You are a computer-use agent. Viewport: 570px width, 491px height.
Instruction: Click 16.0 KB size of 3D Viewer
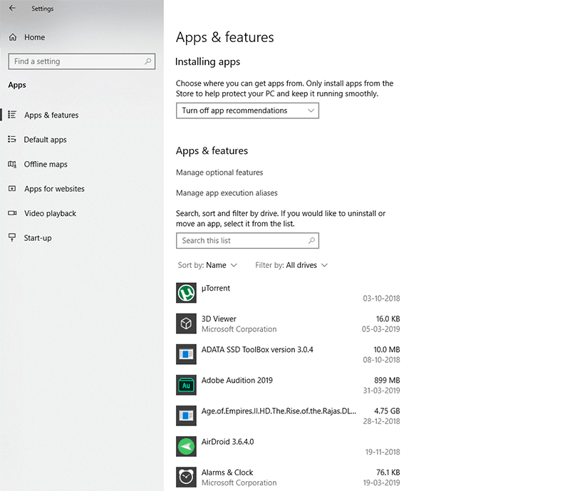(x=388, y=319)
